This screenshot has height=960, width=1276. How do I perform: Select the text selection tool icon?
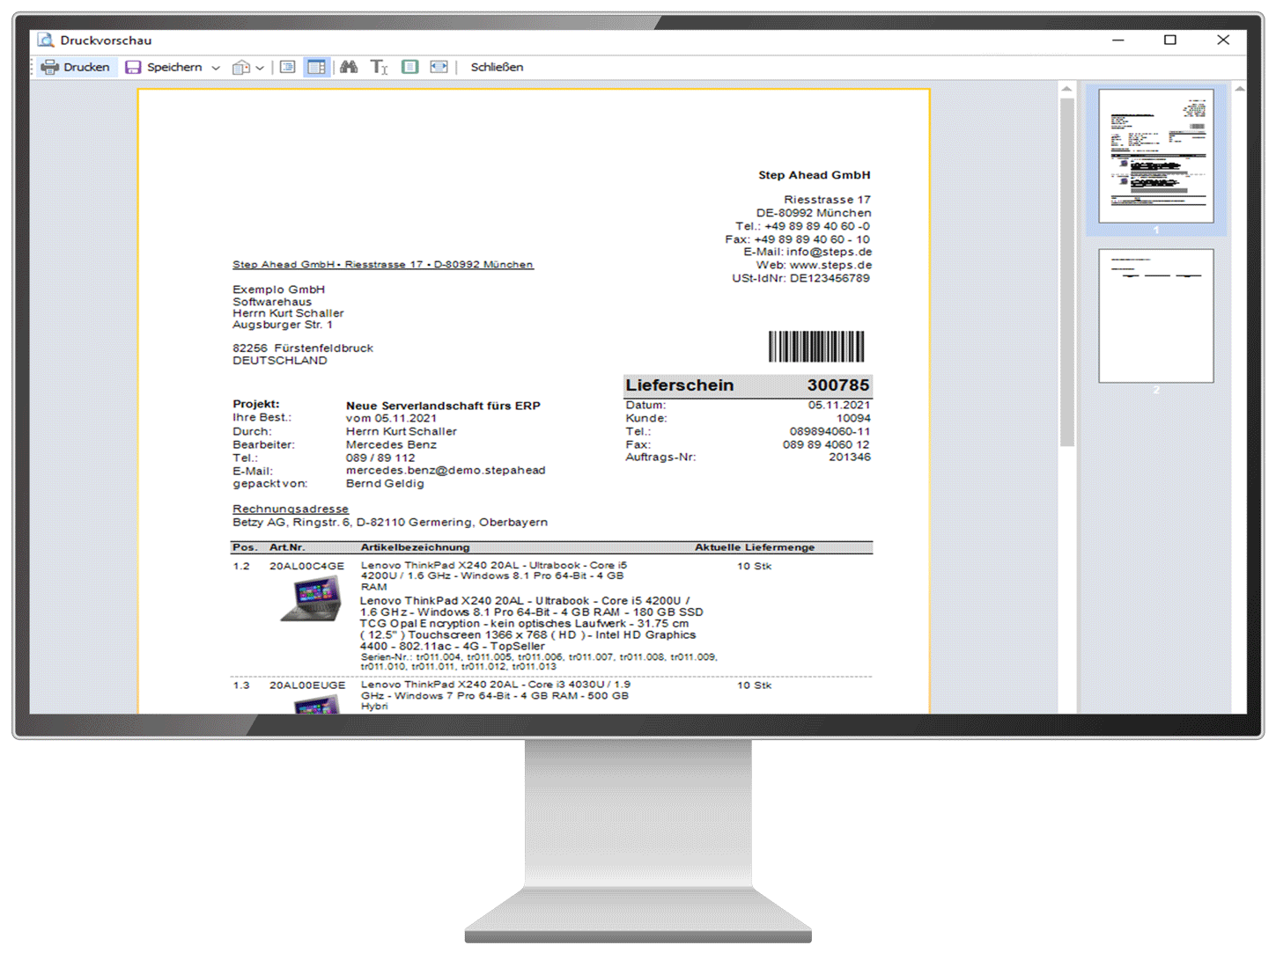(379, 67)
